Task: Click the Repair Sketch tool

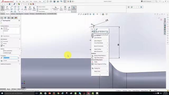Action: coord(61,9)
